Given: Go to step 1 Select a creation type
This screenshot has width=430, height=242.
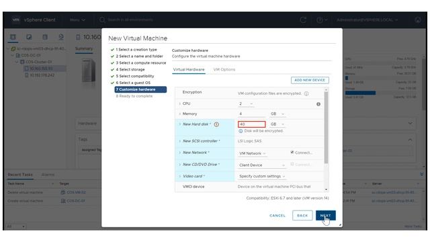Looking at the screenshot, I should point(136,50).
